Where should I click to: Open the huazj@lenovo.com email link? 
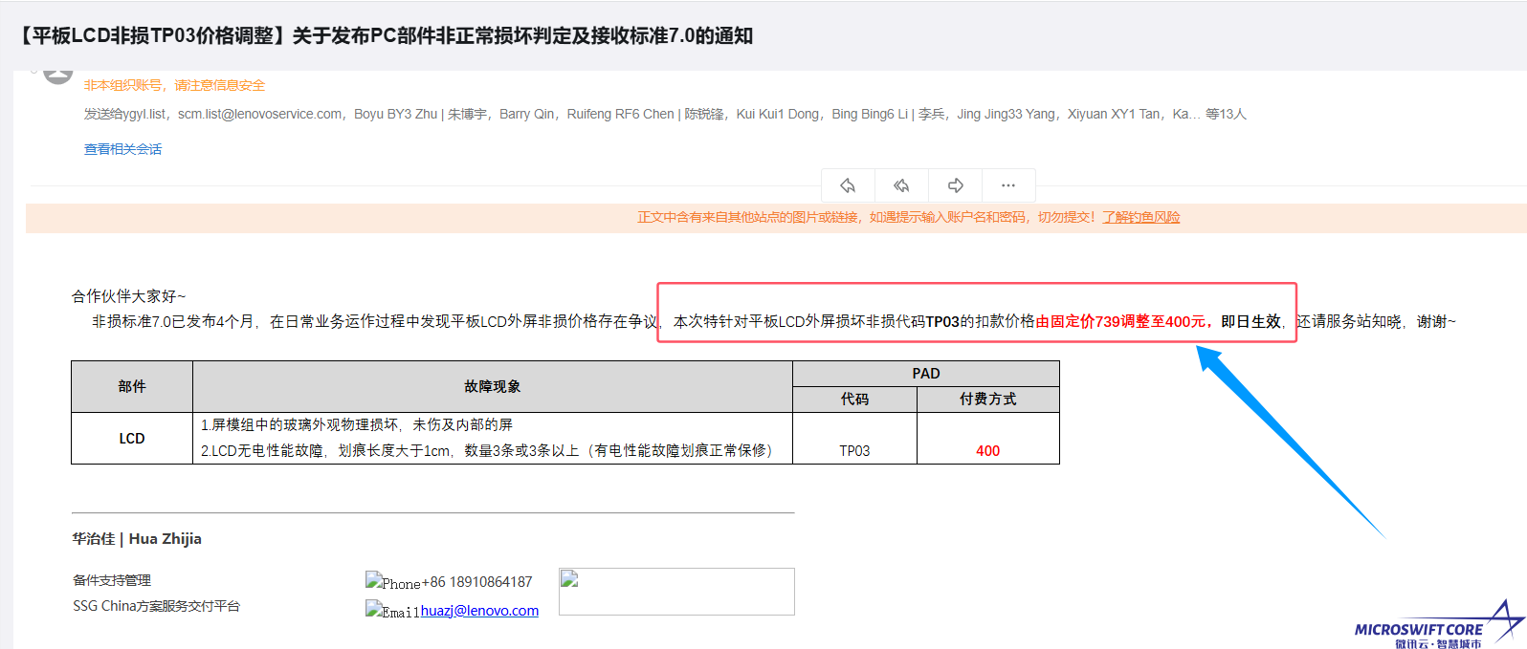[x=479, y=611]
